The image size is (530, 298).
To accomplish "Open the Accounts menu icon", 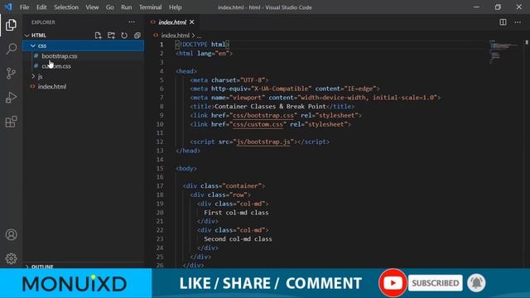I will (x=11, y=234).
